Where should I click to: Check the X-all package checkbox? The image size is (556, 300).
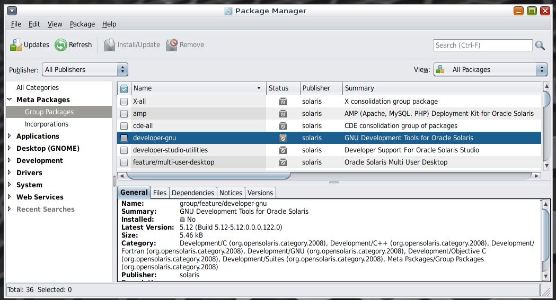tap(124, 102)
